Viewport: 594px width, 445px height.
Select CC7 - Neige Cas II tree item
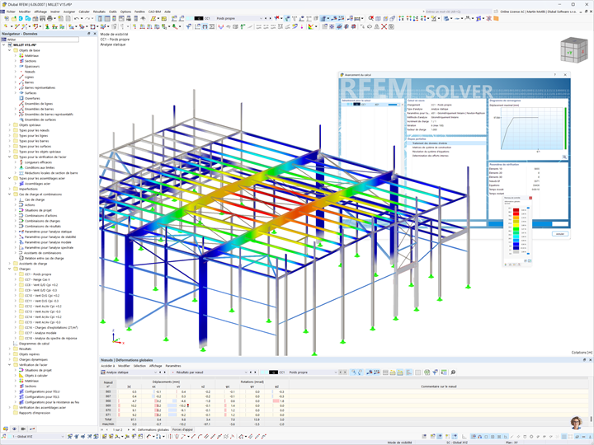37,279
